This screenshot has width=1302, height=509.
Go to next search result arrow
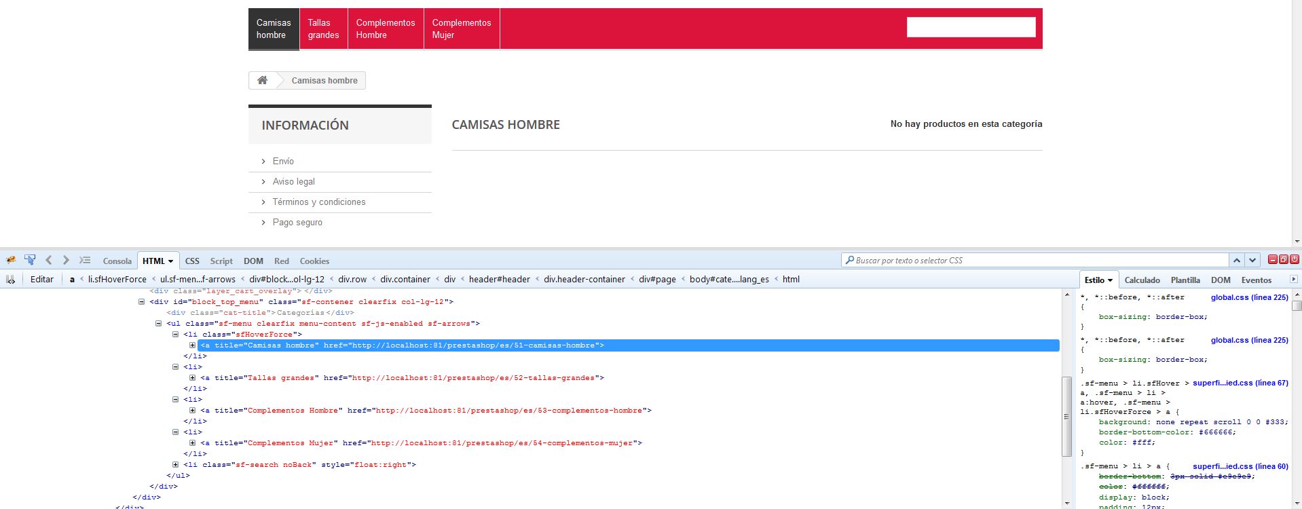(1252, 260)
